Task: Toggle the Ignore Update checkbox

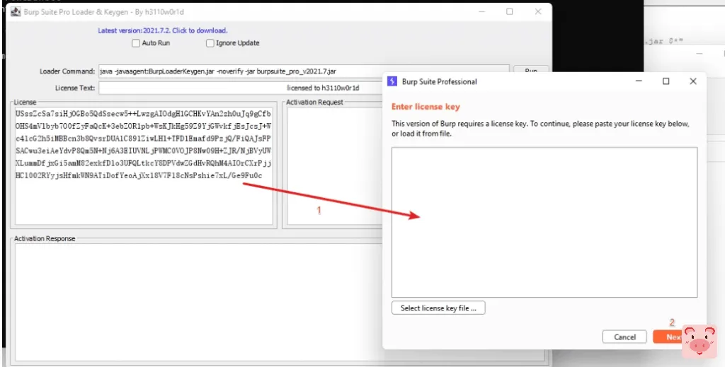Action: tap(210, 43)
